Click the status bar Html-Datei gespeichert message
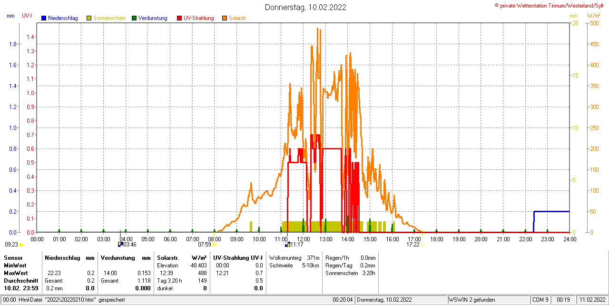The width and height of the screenshot is (609, 305). click(x=71, y=300)
